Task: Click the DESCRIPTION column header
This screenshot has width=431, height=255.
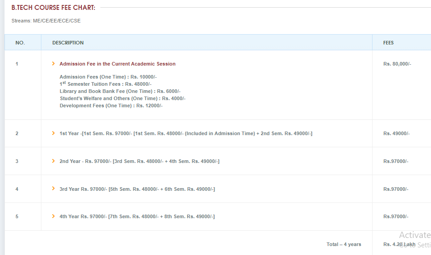Action: tap(68, 43)
